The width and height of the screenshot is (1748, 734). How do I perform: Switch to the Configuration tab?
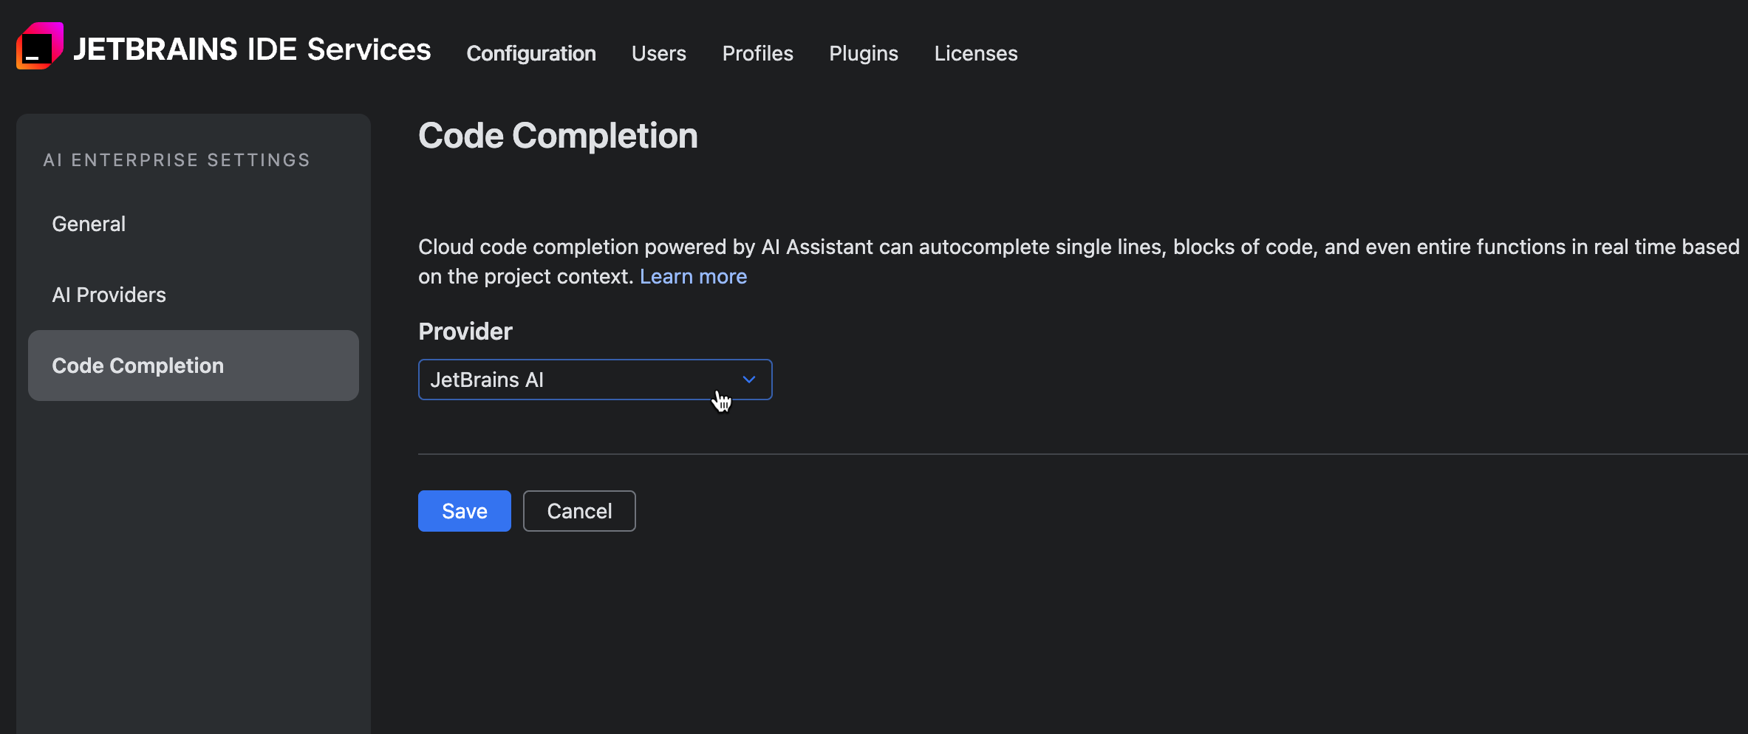530,52
